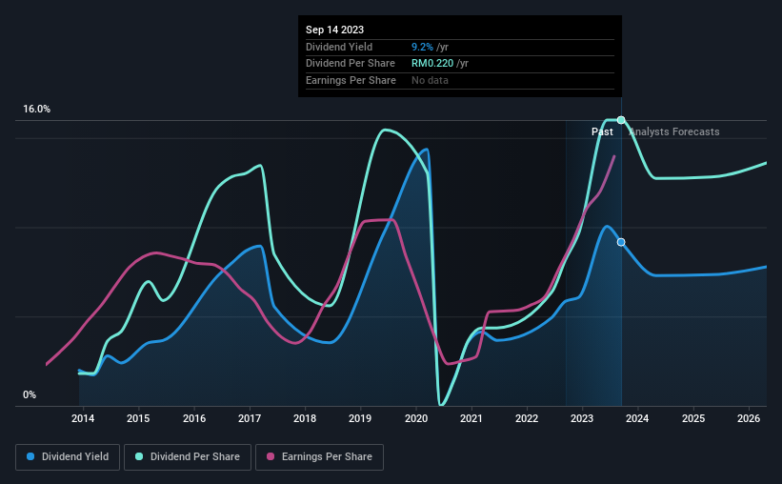Click the 2021 x-axis label

pyautogui.click(x=471, y=418)
